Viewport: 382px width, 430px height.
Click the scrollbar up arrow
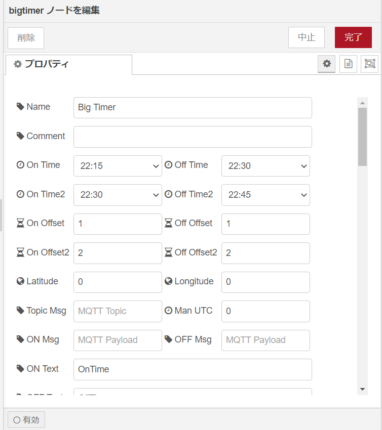363,103
